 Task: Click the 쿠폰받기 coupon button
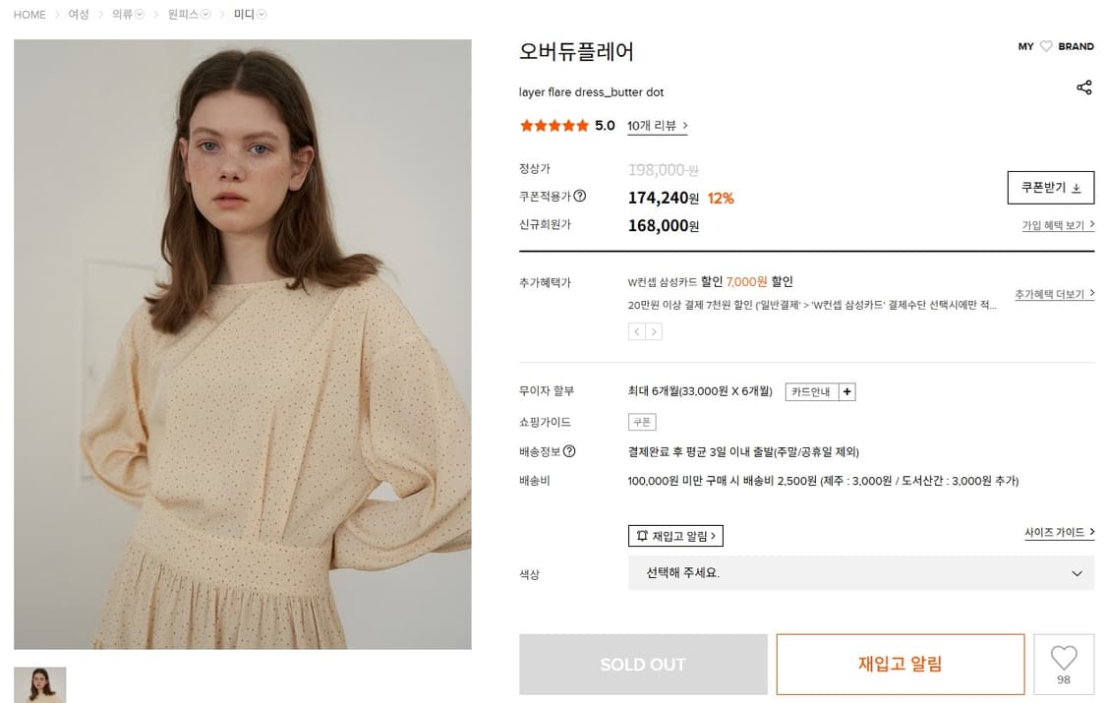click(1051, 187)
